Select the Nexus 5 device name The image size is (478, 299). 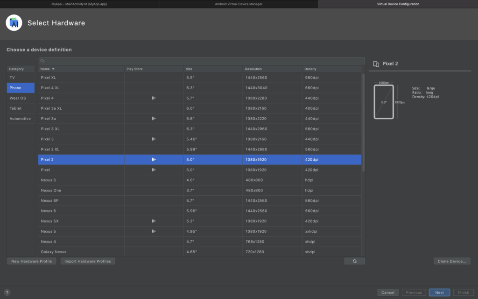point(49,231)
